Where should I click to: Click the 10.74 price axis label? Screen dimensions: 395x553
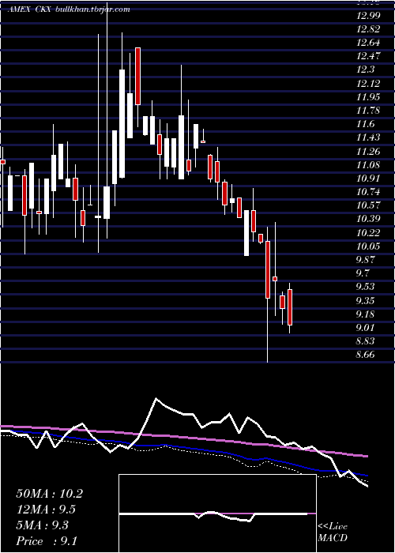coord(368,192)
